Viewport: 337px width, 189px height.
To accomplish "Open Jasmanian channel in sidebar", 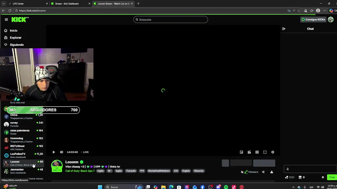I will (x=24, y=171).
